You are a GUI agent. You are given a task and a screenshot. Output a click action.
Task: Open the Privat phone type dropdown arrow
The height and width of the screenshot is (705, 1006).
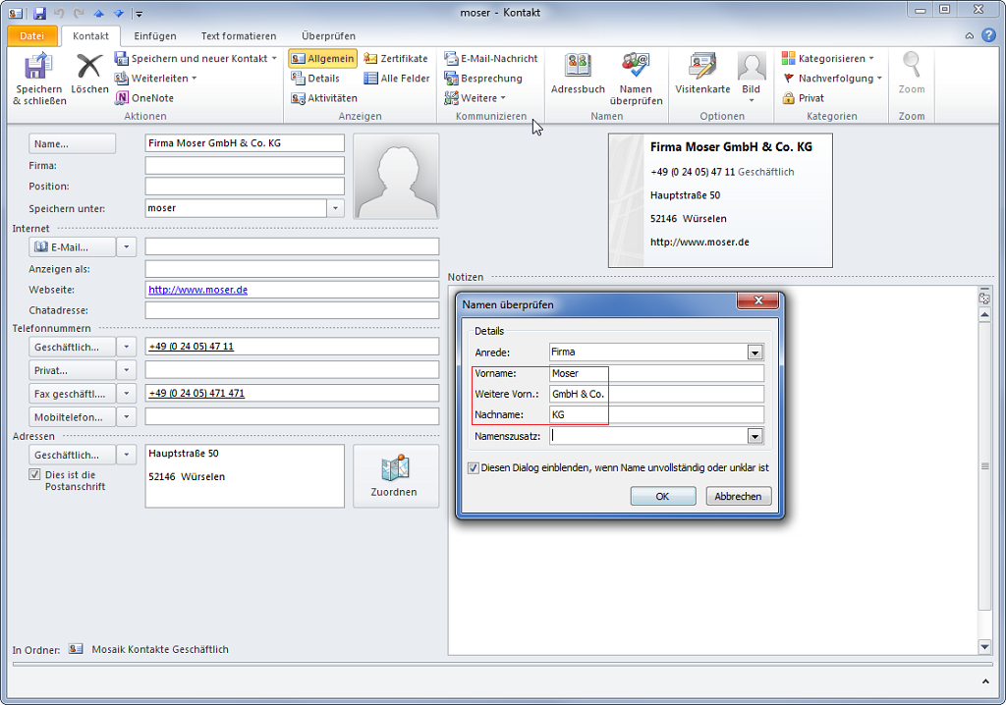click(127, 370)
